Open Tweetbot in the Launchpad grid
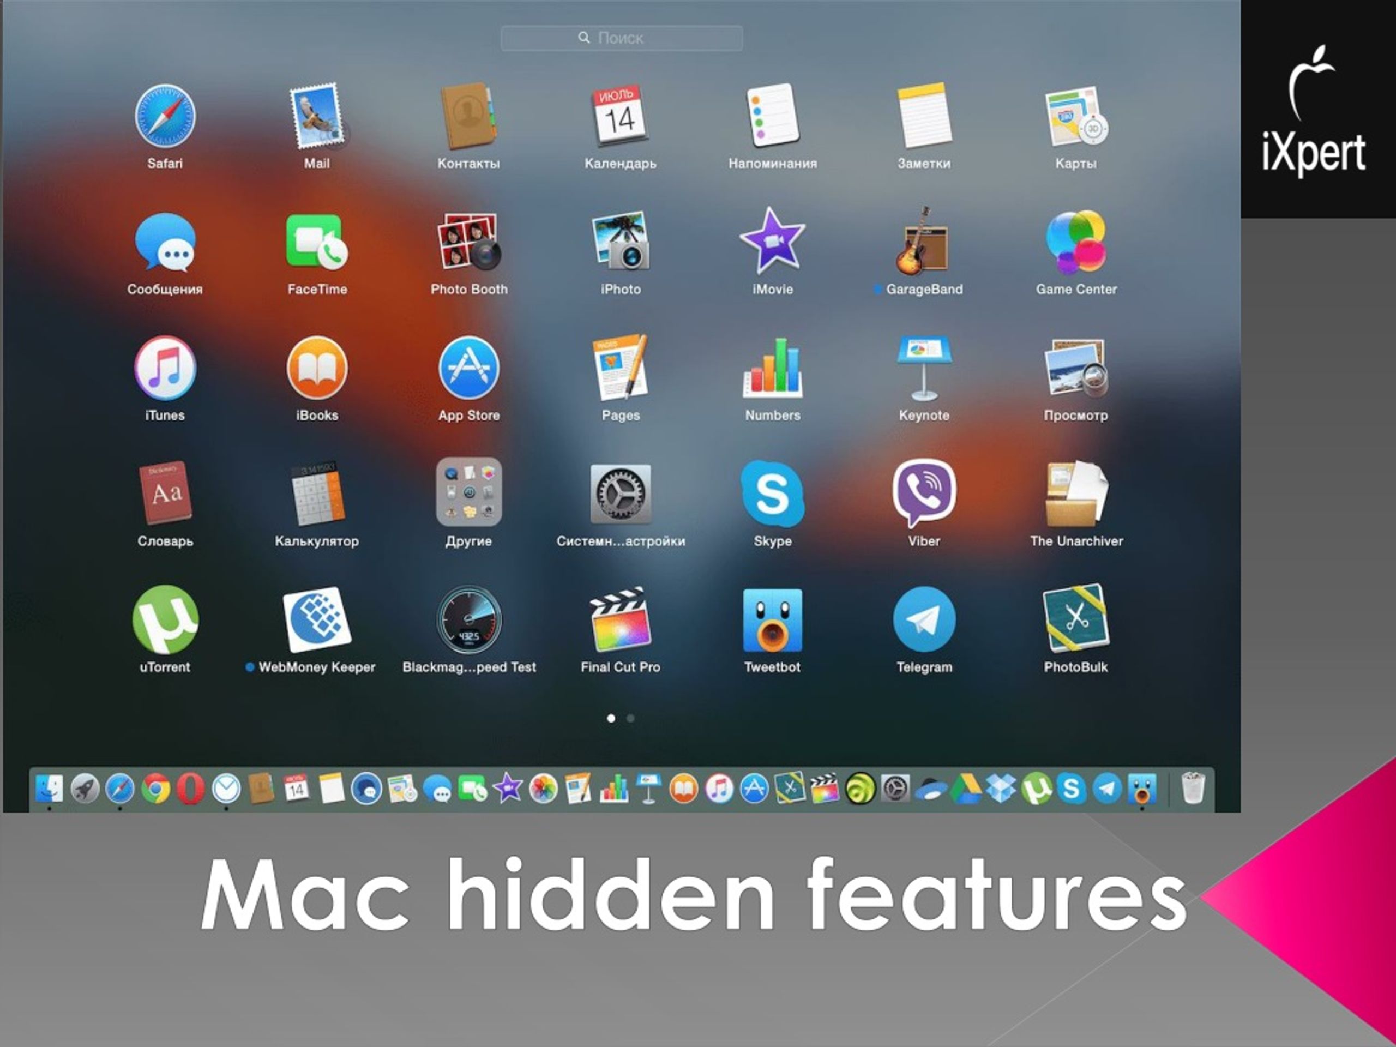Viewport: 1396px width, 1047px height. [773, 619]
